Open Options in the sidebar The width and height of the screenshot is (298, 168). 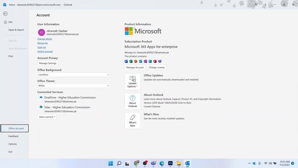13,144
